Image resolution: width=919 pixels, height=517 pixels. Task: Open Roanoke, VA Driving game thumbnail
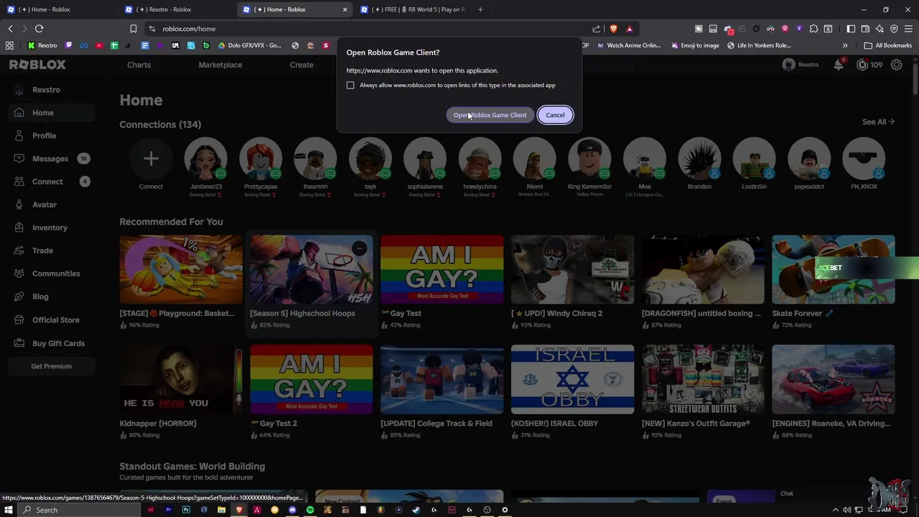click(x=834, y=380)
